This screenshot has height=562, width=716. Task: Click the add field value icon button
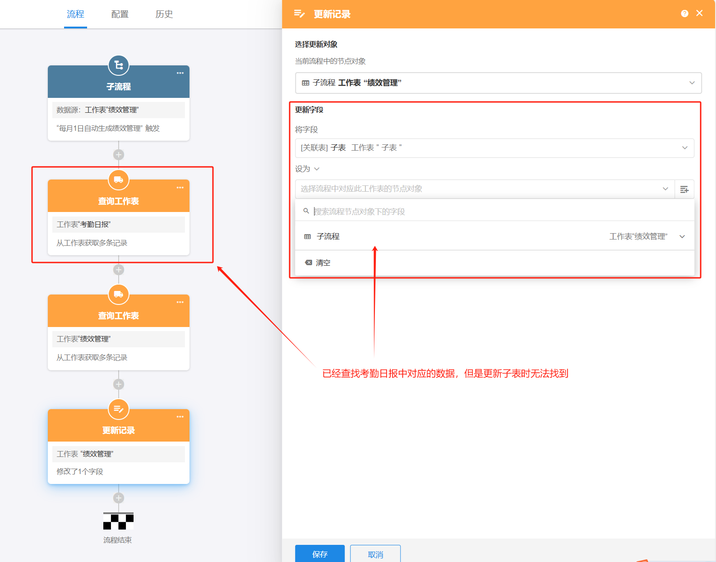pos(684,189)
